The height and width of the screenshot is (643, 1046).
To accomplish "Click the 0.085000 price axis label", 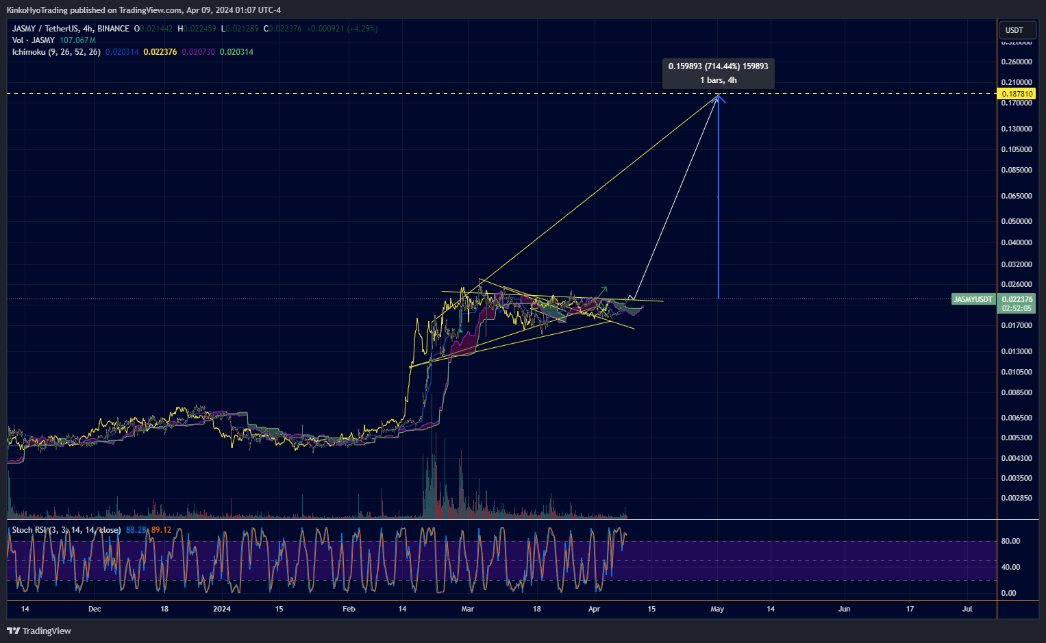I will pos(1017,170).
